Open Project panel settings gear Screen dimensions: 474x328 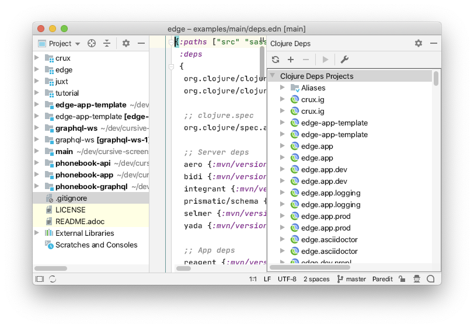coord(126,44)
